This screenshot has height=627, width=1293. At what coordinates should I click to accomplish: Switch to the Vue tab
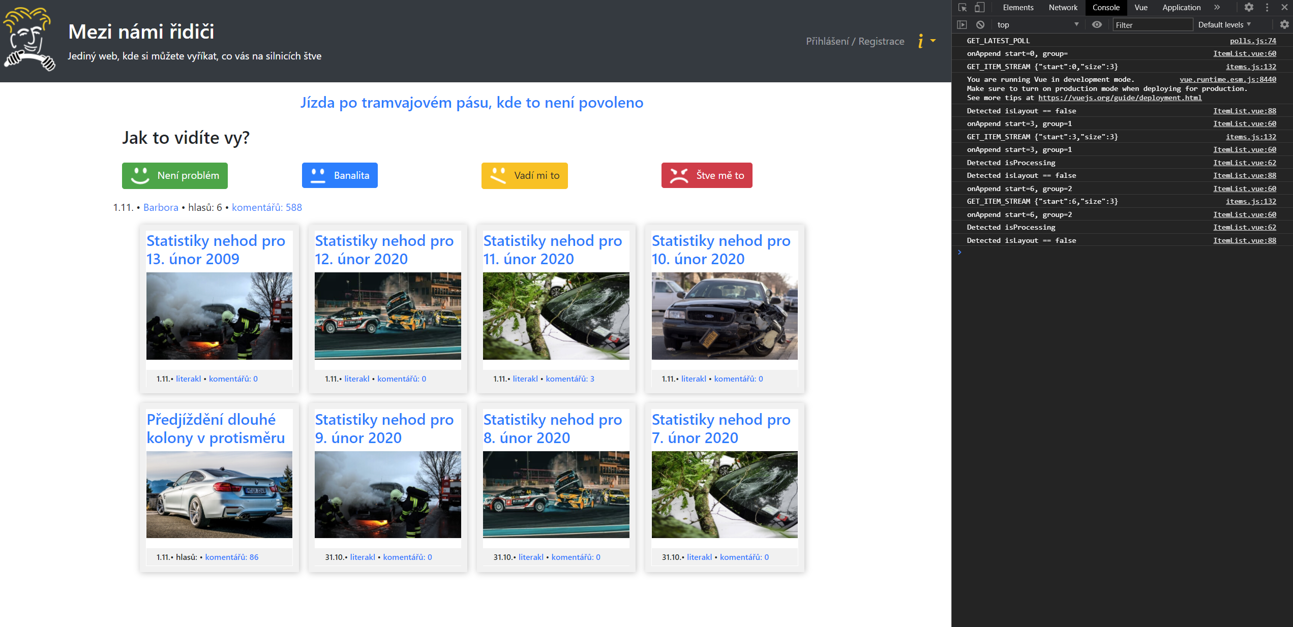pos(1140,8)
